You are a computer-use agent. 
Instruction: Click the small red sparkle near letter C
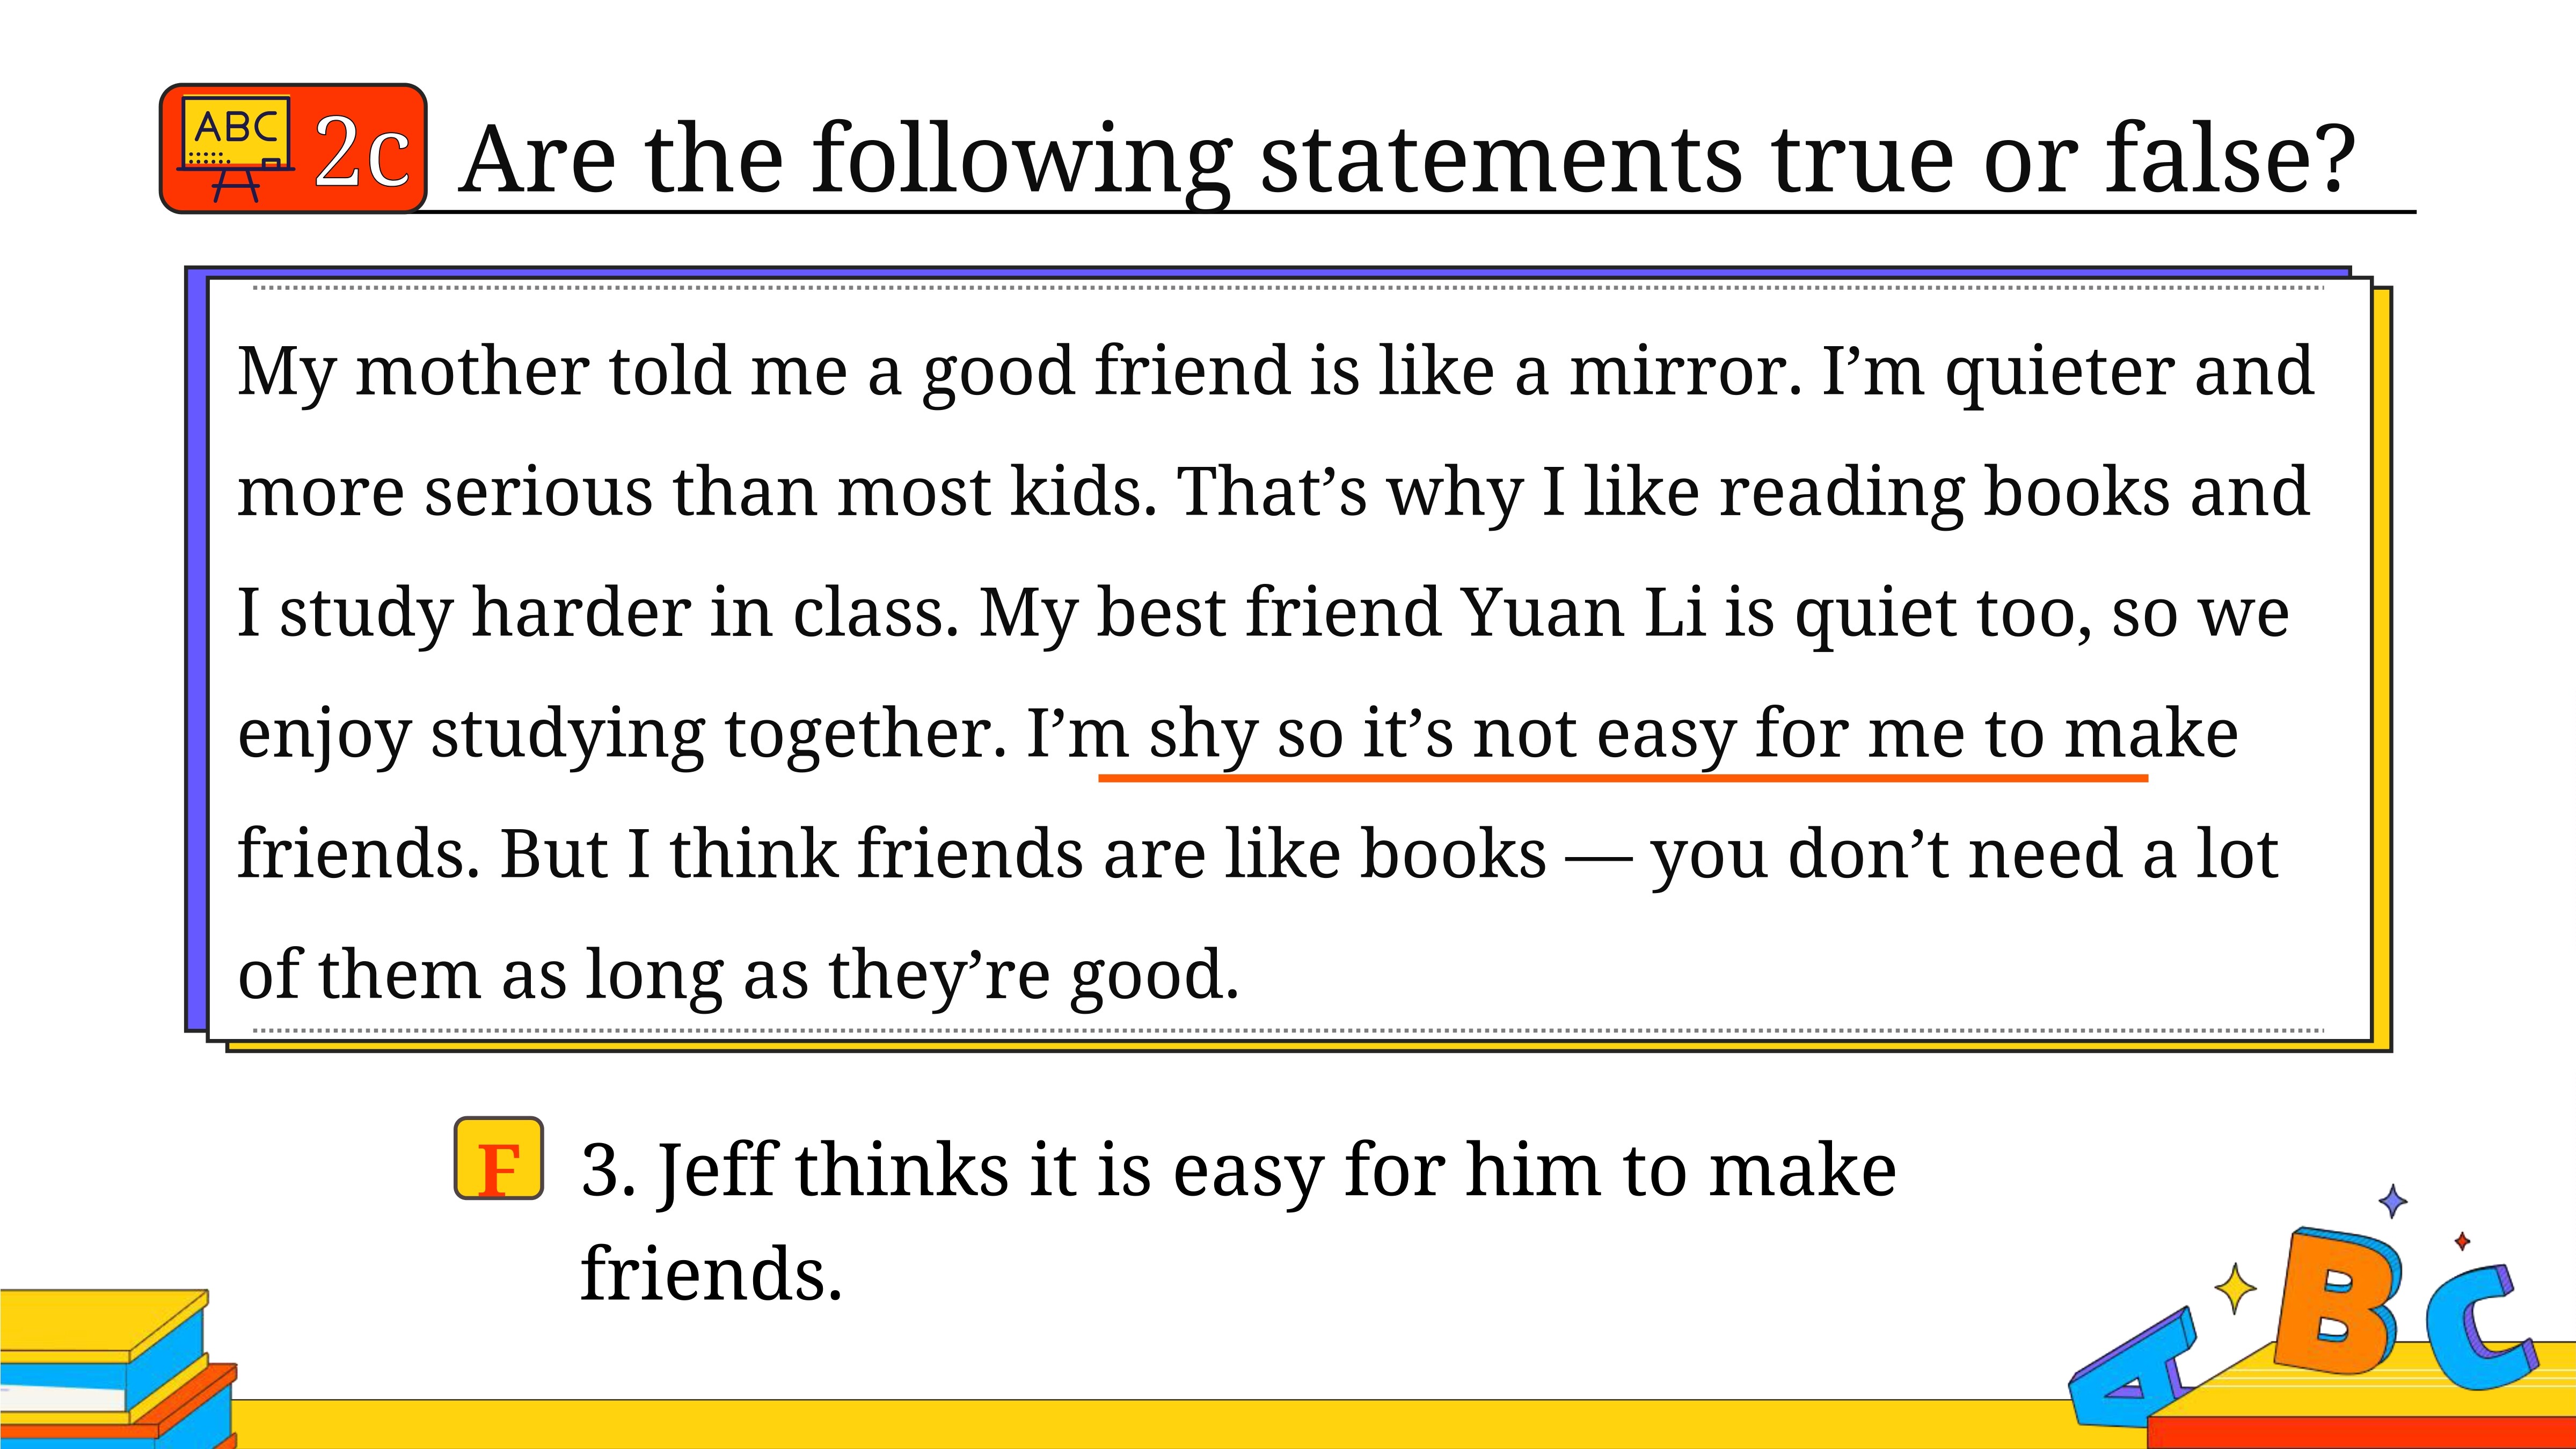2462,1241
